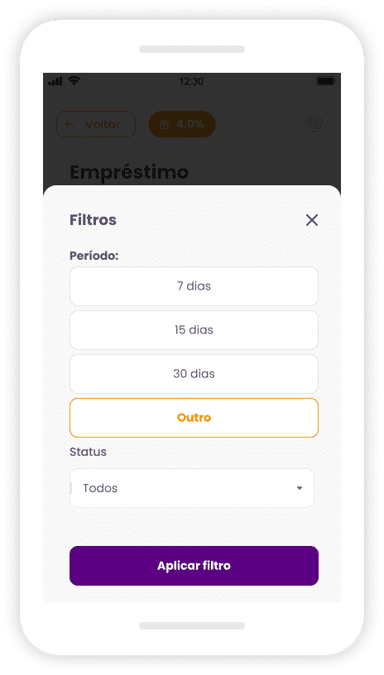Tap the cellular signal bars icon
Image resolution: width=384 pixels, height=675 pixels.
click(55, 81)
